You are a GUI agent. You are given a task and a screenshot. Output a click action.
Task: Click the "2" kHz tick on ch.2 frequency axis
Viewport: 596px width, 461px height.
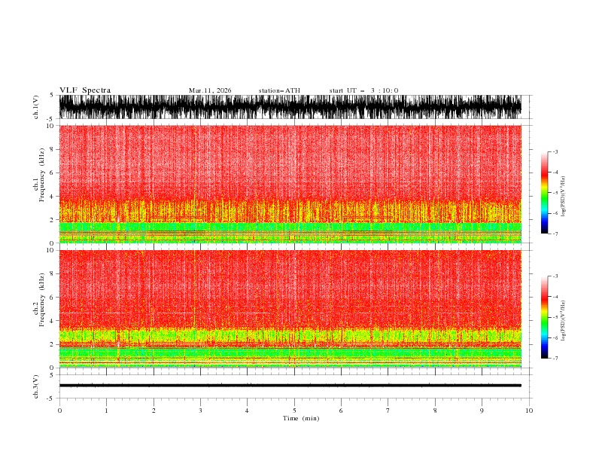(53, 344)
